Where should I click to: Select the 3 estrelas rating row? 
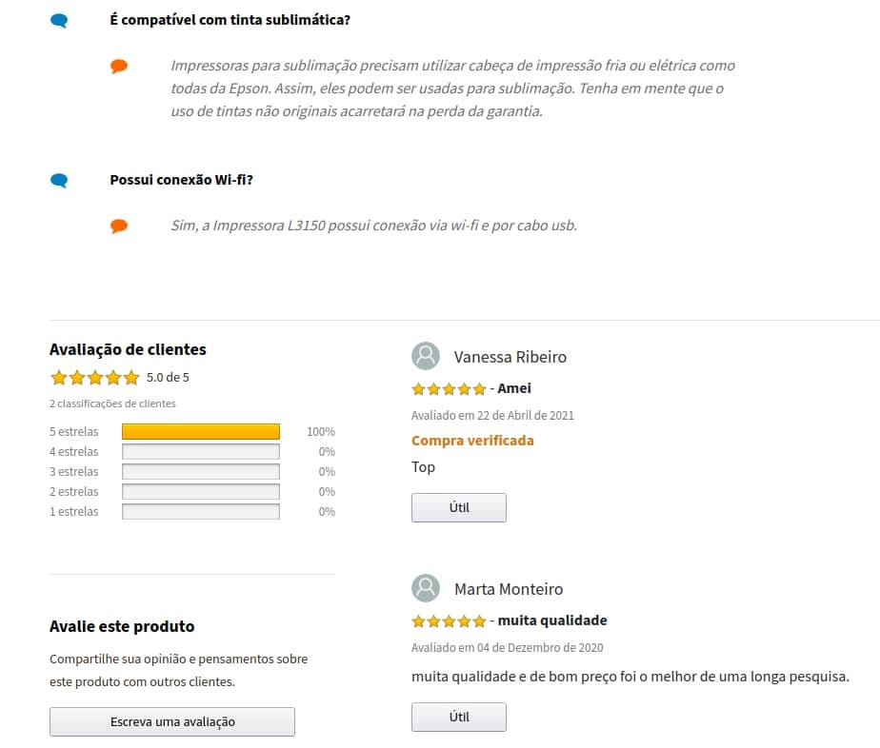coord(192,472)
